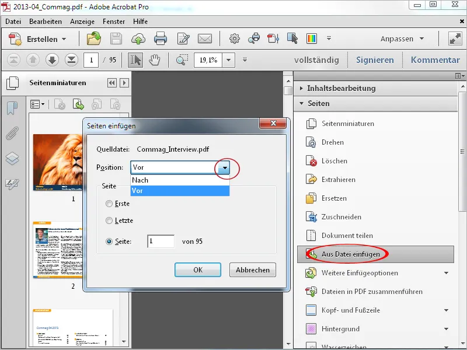Toggle full screen expand arrows icon

(455, 38)
